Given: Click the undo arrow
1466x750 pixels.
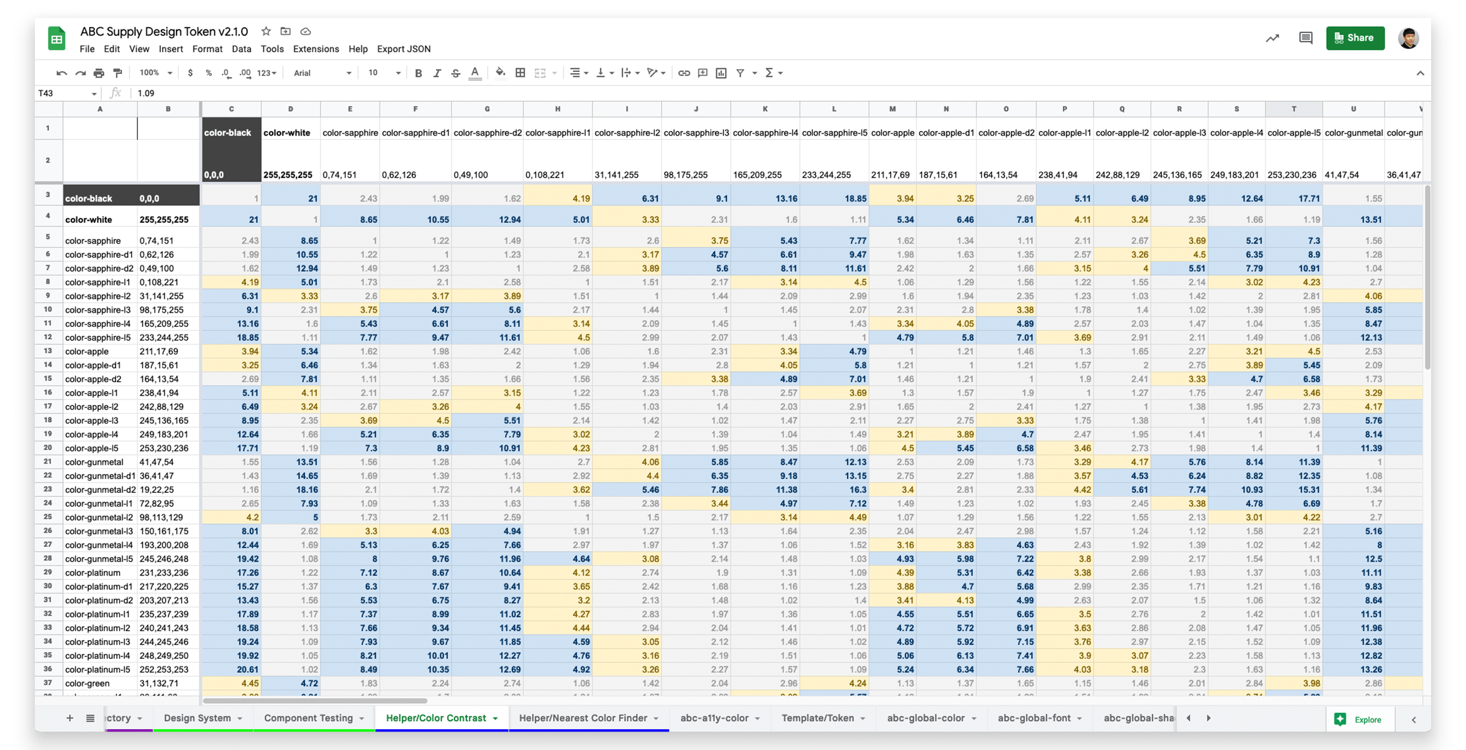Looking at the screenshot, I should pyautogui.click(x=61, y=73).
